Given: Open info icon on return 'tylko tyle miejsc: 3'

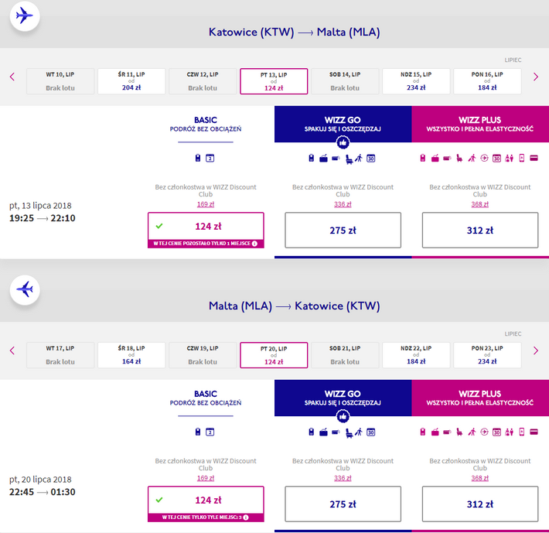Looking at the screenshot, I should 246,518.
